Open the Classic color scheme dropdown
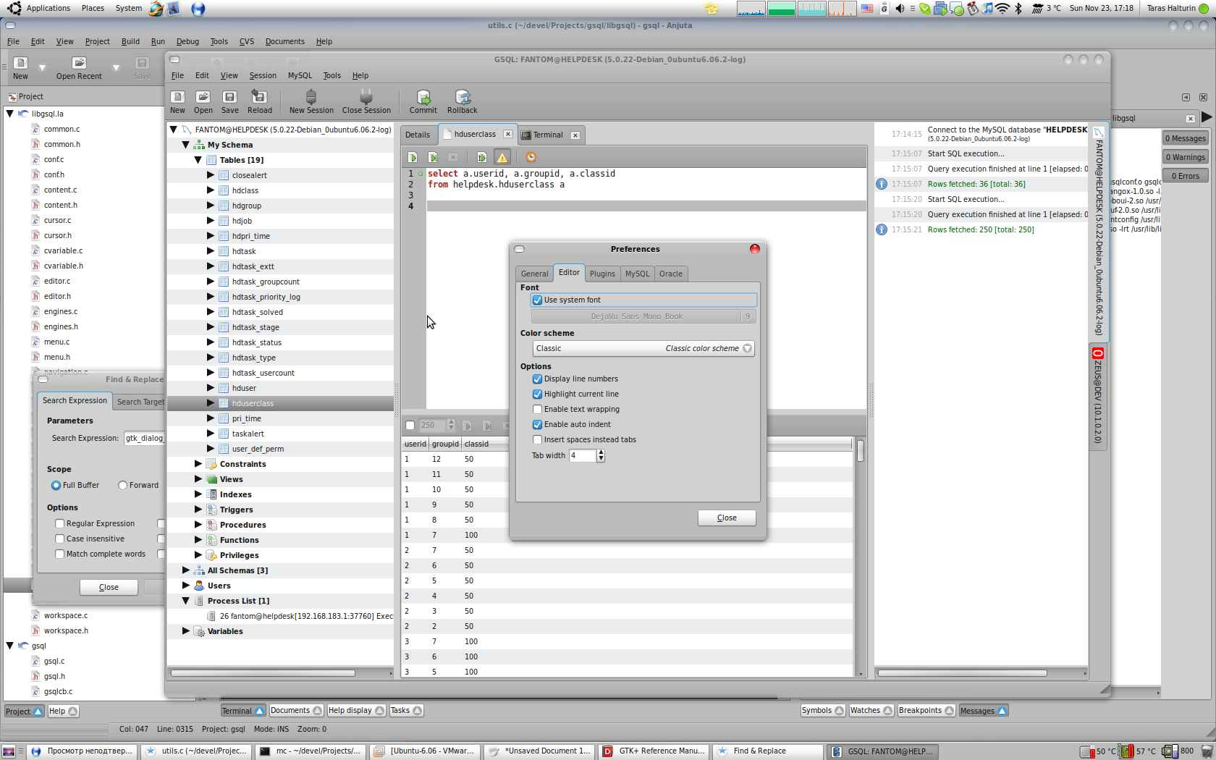 643,348
